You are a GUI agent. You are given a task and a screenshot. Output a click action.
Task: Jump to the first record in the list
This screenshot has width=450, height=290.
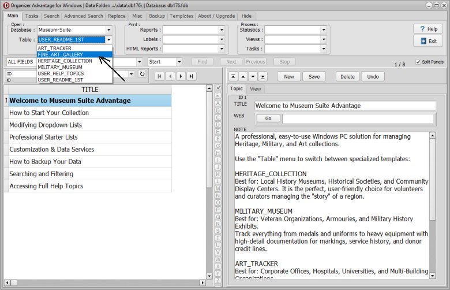click(158, 76)
